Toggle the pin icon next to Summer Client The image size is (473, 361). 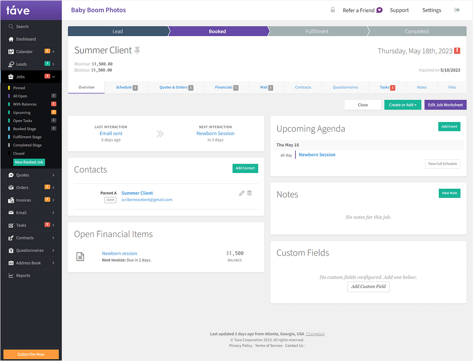pyautogui.click(x=137, y=50)
